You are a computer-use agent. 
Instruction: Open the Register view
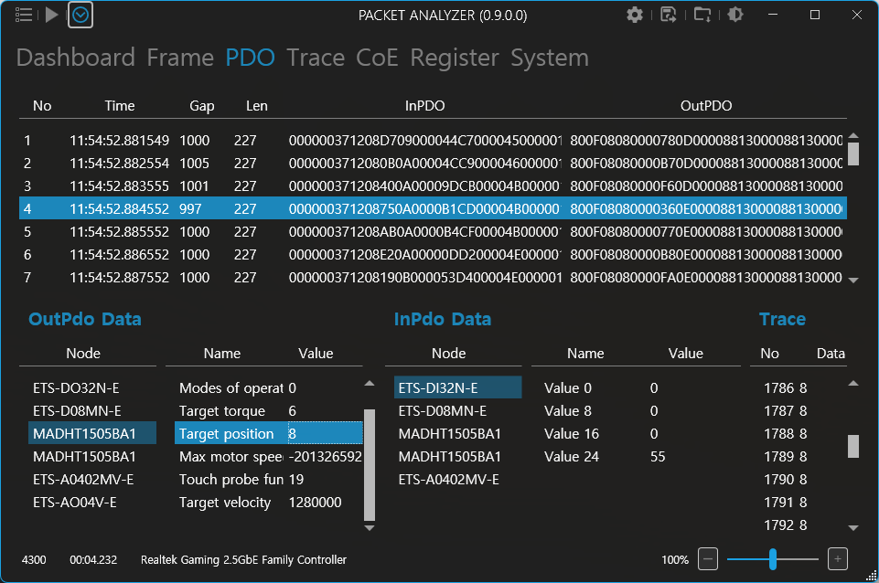pos(455,57)
